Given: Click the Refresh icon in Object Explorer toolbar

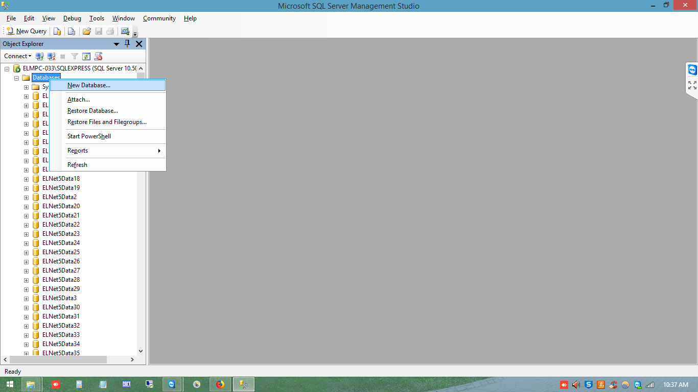Looking at the screenshot, I should pos(86,56).
